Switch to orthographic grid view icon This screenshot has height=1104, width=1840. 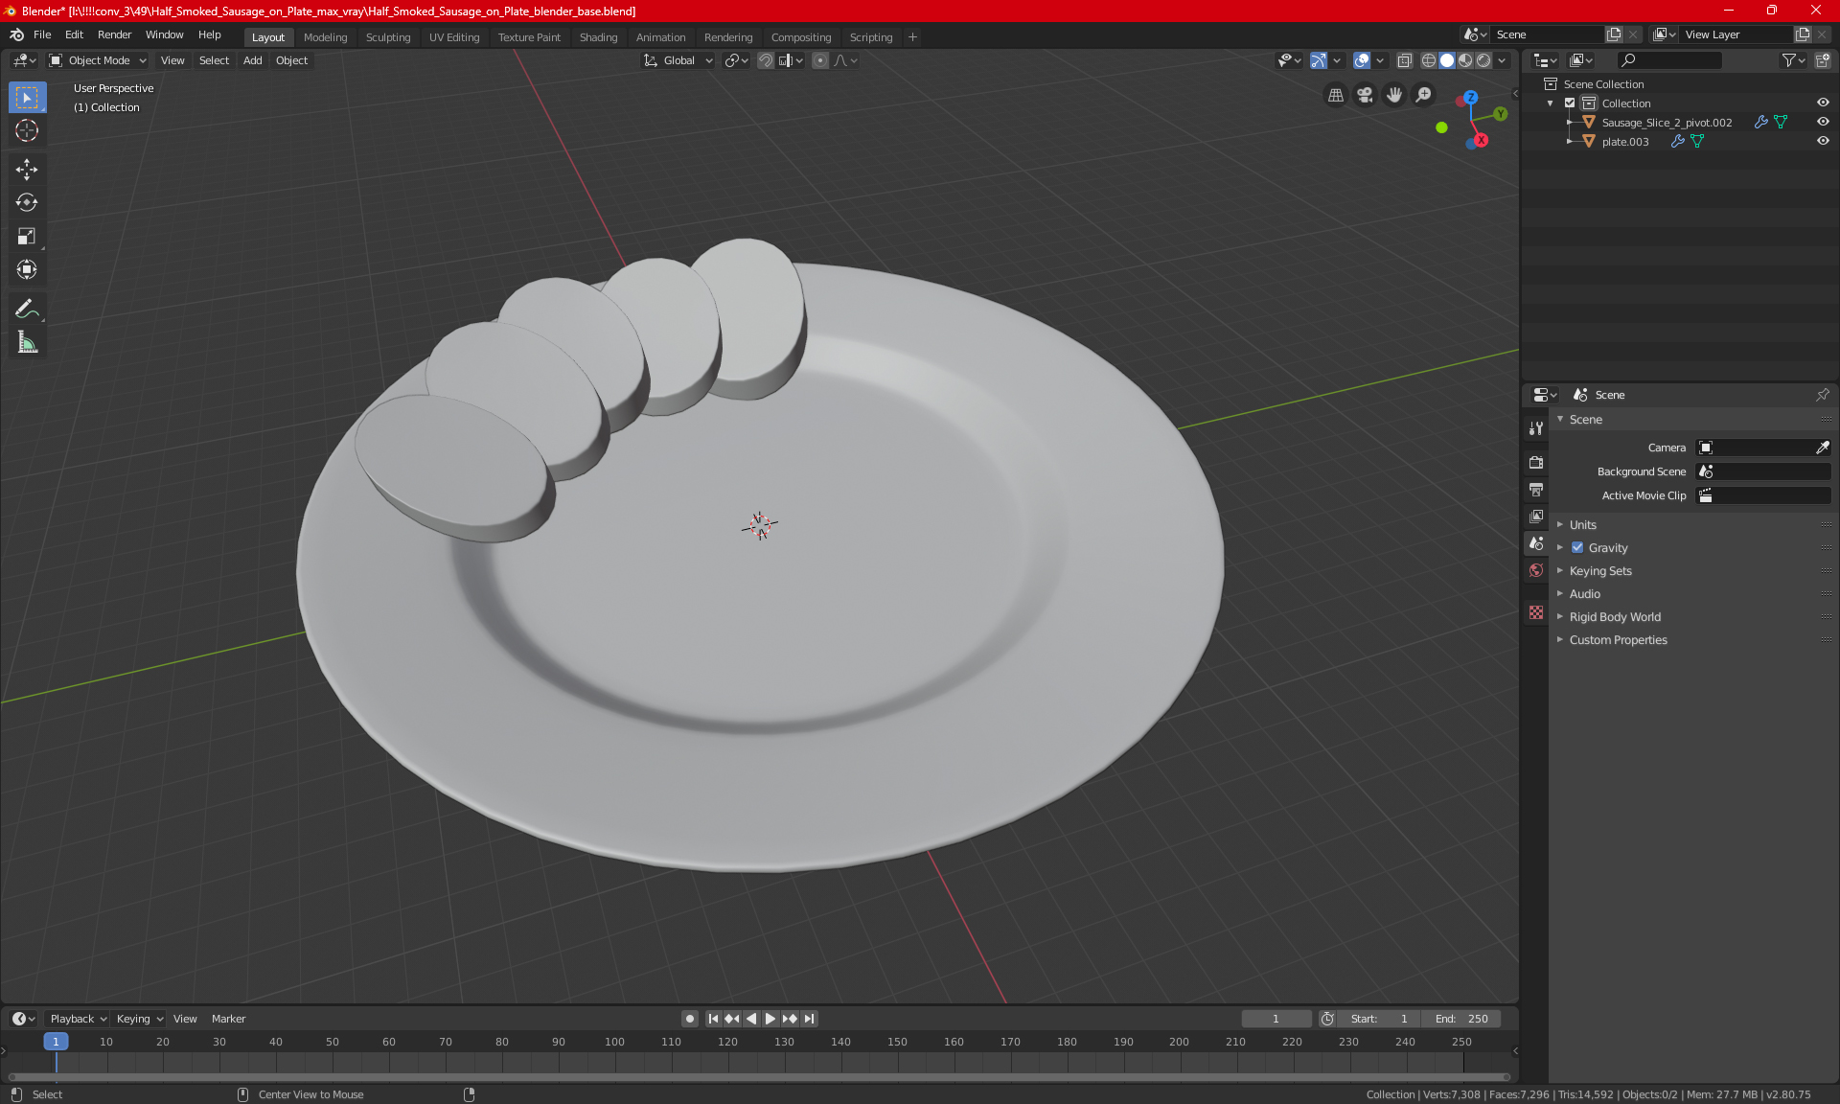click(x=1335, y=95)
